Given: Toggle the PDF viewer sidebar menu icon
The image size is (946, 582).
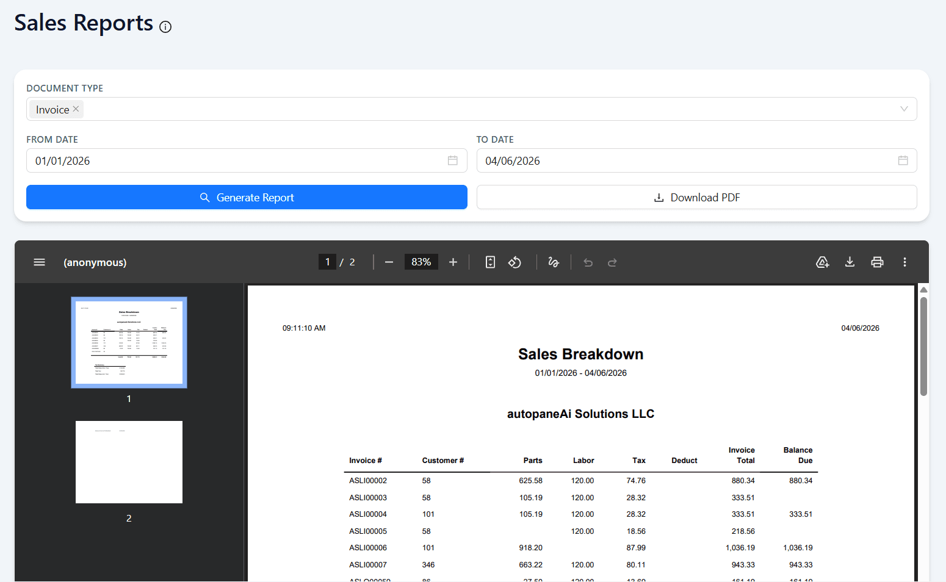Looking at the screenshot, I should click(39, 262).
